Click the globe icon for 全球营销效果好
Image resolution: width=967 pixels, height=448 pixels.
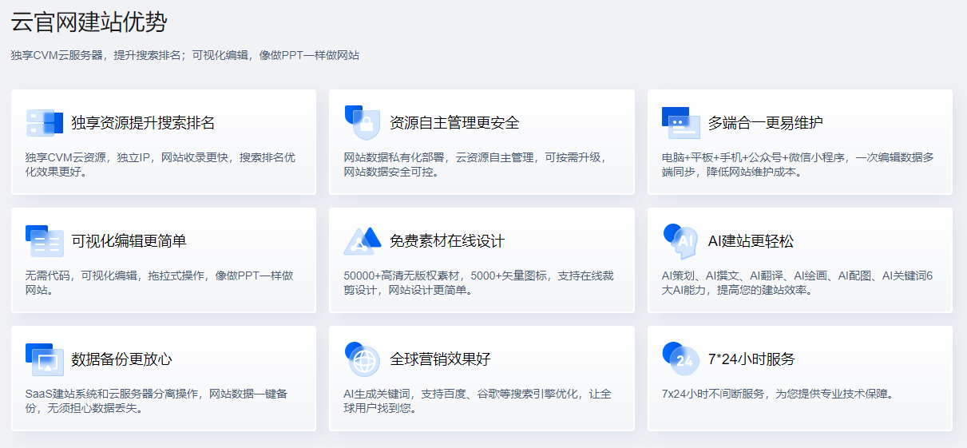(362, 359)
